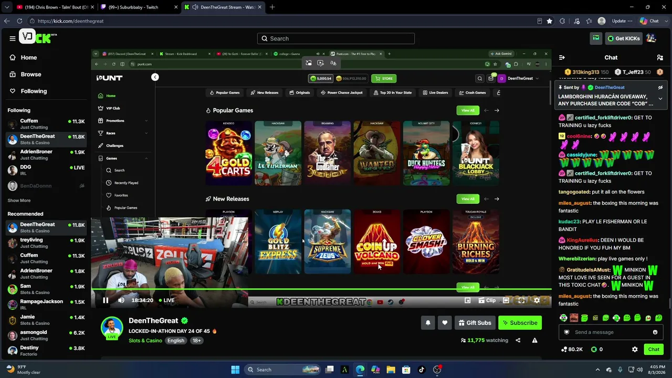Share the stream via share icon

518,340
